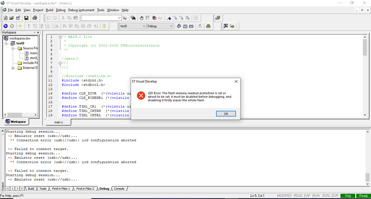Expand the External Dependencies folder node

pos(13,68)
